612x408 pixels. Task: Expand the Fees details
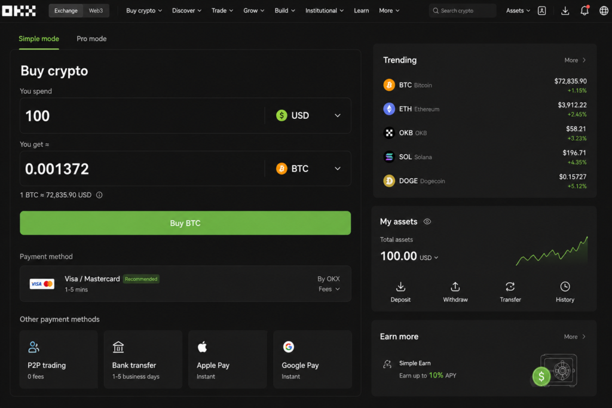pyautogui.click(x=329, y=289)
